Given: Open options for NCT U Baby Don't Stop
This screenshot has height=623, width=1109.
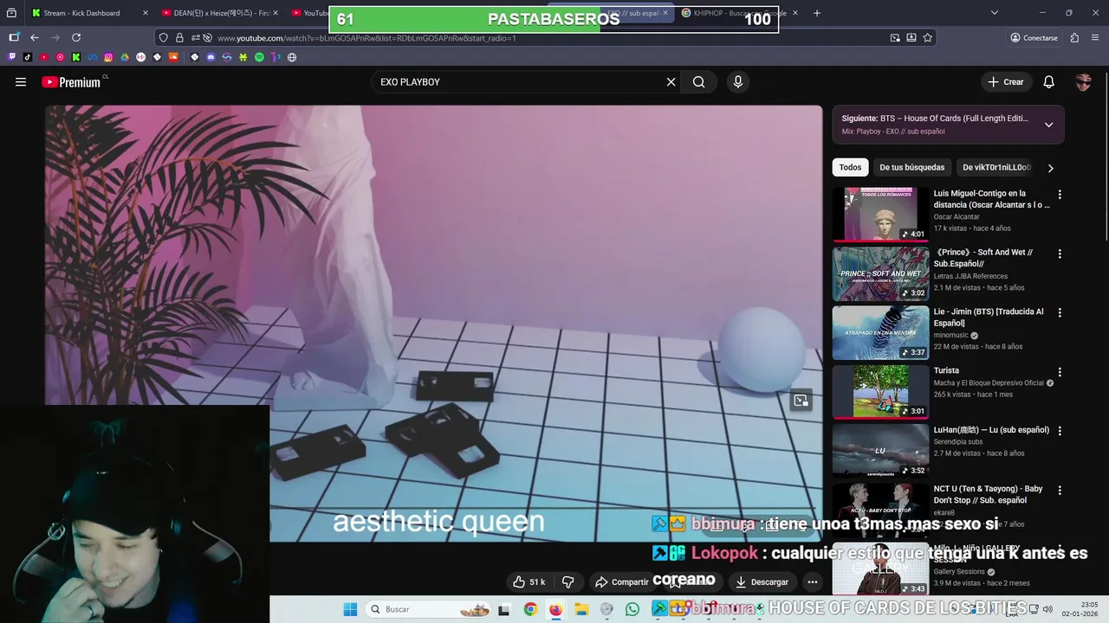Looking at the screenshot, I should (1059, 490).
